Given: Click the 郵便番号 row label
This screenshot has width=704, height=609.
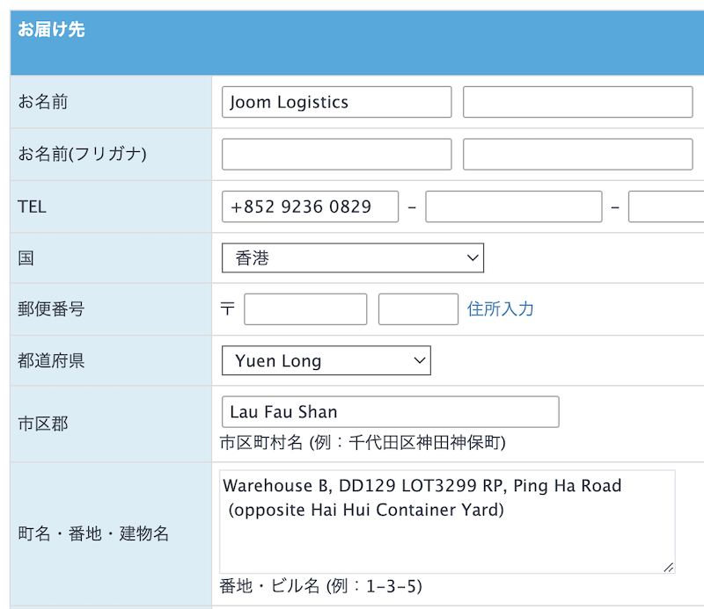Looking at the screenshot, I should [51, 309].
